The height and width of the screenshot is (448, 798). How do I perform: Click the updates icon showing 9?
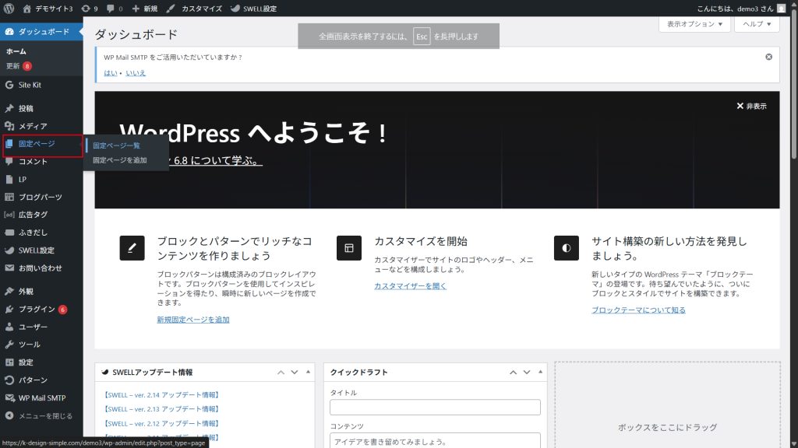pos(90,9)
